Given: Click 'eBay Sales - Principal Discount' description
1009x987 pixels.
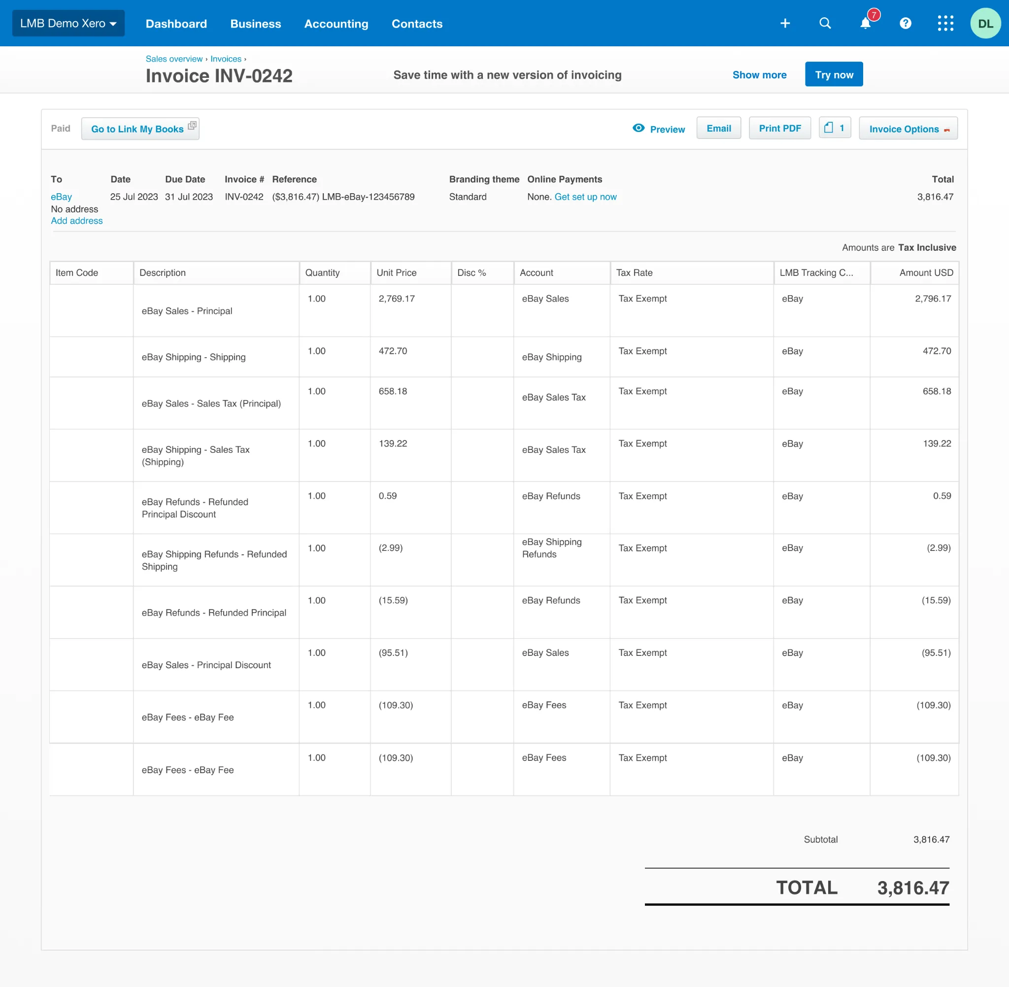Looking at the screenshot, I should click(206, 665).
